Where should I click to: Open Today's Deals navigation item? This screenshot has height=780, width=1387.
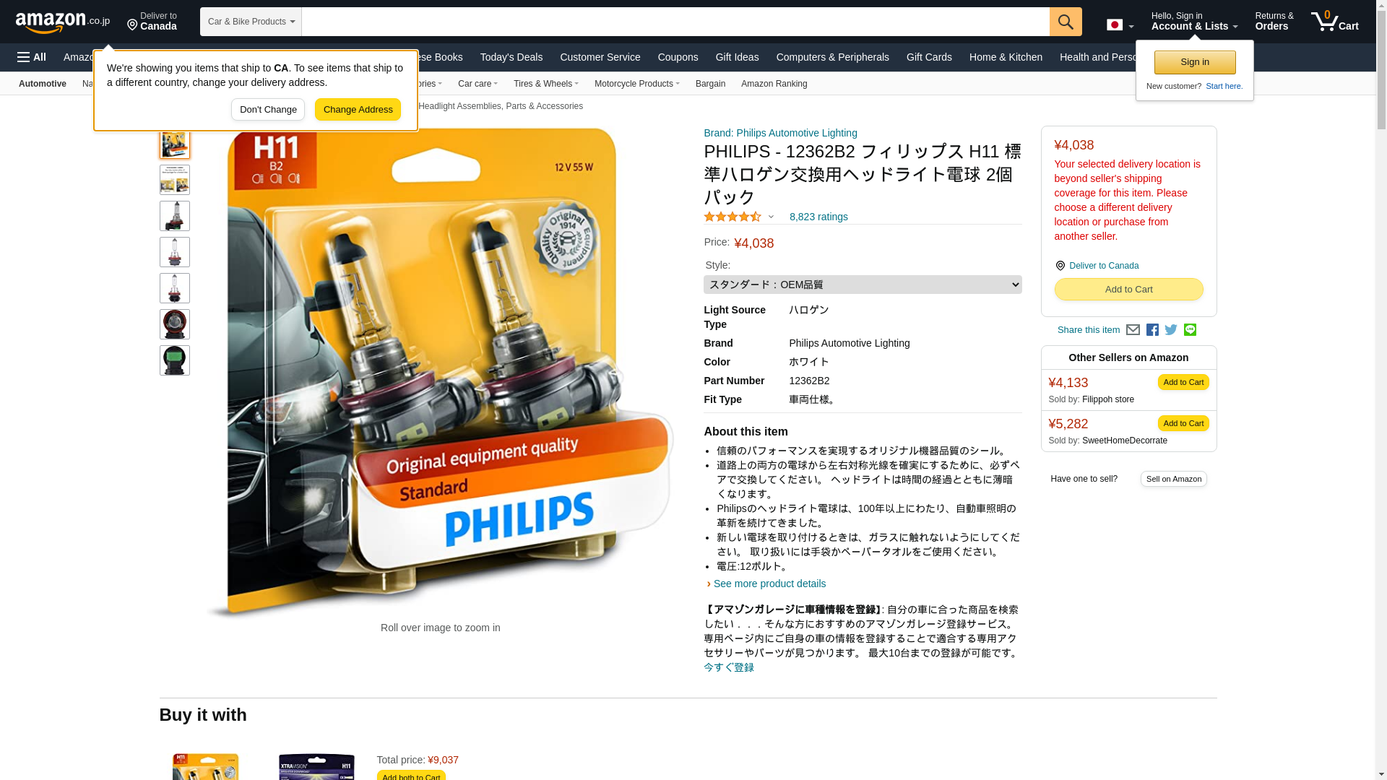pyautogui.click(x=511, y=57)
